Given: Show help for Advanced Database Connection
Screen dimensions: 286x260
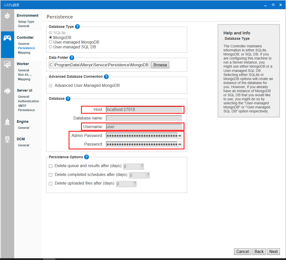Looking at the screenshot, I should (106, 76).
